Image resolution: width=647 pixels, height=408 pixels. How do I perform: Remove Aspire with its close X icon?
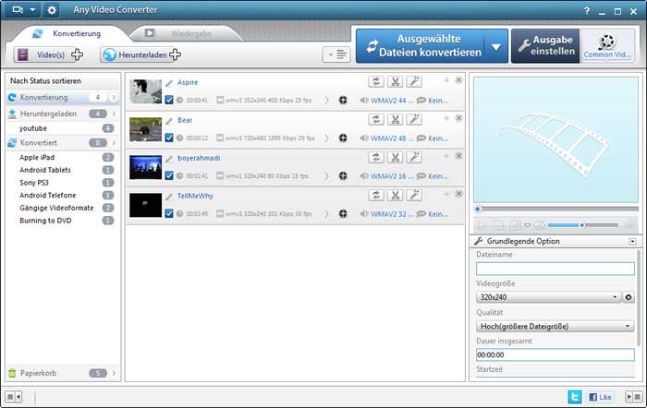[458, 80]
